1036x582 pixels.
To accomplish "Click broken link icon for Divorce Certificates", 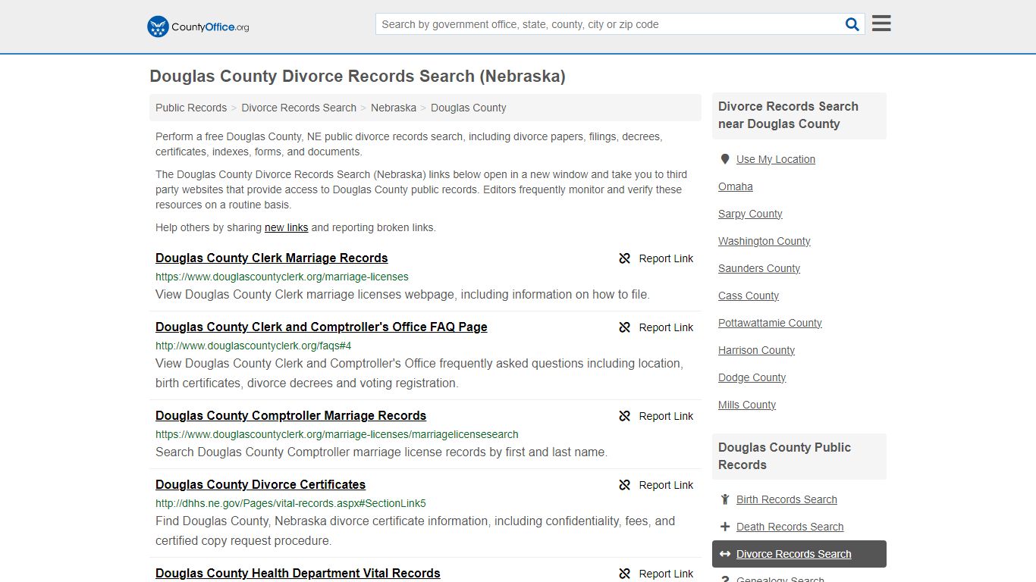I will [625, 485].
